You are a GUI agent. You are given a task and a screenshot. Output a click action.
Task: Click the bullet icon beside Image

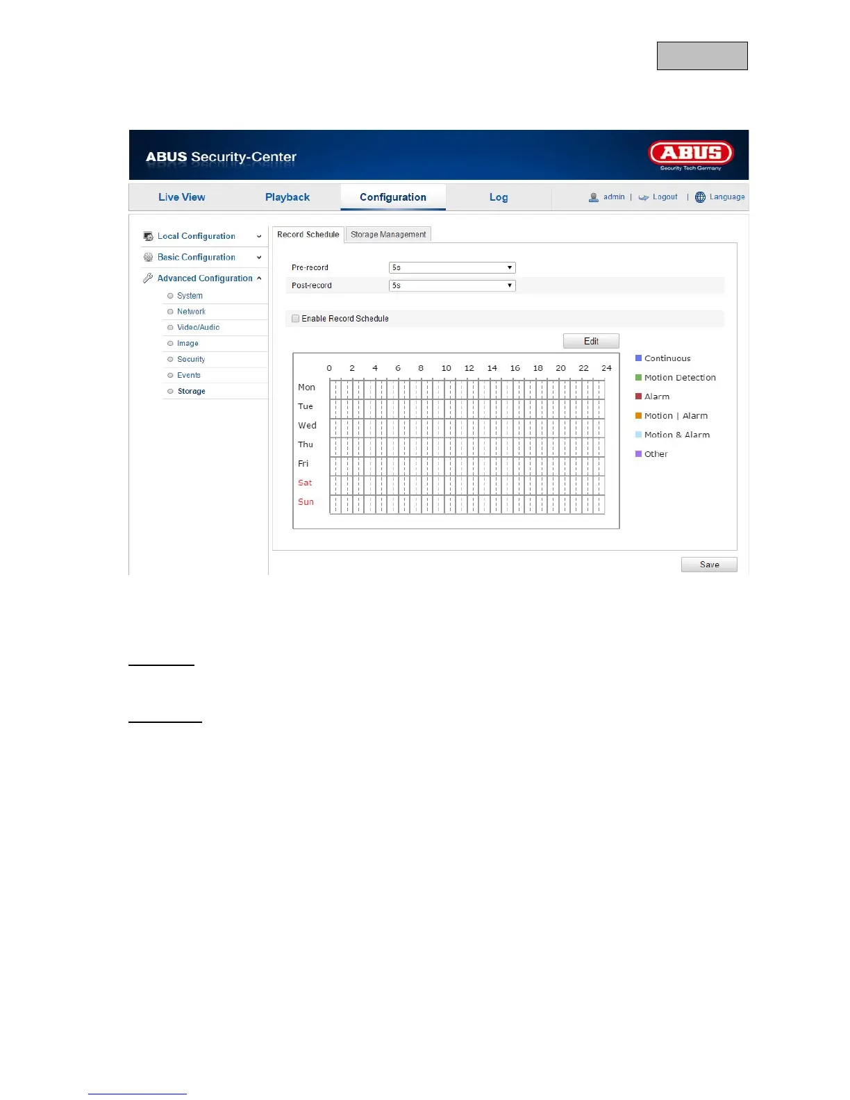pos(170,344)
